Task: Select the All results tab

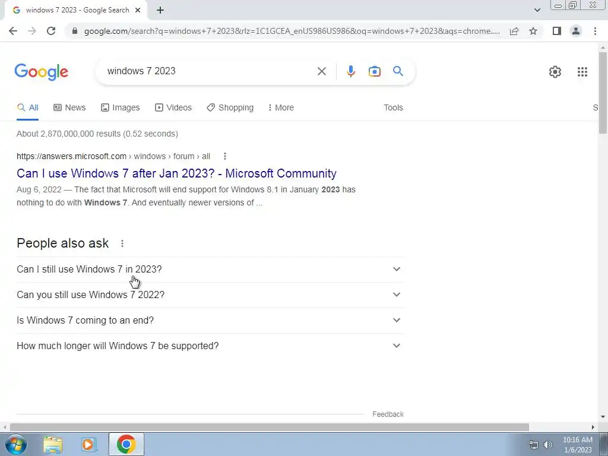Action: (x=27, y=108)
